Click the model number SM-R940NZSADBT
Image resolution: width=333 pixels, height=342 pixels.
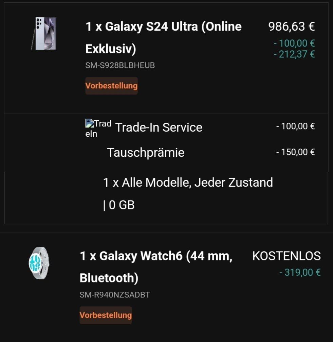point(115,295)
